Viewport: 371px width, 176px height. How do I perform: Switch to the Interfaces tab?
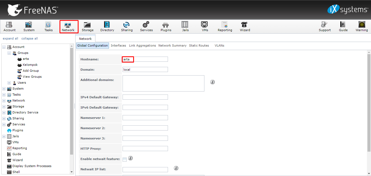click(x=118, y=45)
